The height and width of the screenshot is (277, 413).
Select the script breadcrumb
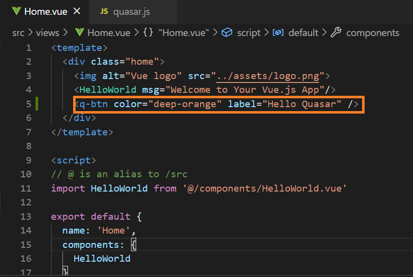tap(248, 33)
